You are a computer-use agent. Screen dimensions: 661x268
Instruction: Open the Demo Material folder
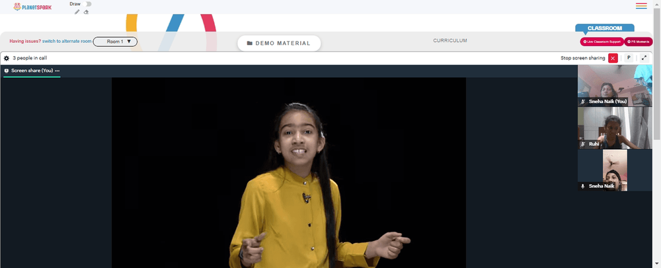[279, 44]
